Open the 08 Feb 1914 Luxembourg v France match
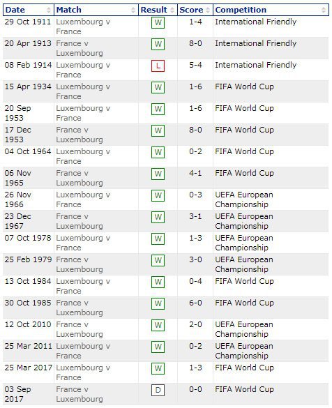332x408 pixels. point(83,70)
